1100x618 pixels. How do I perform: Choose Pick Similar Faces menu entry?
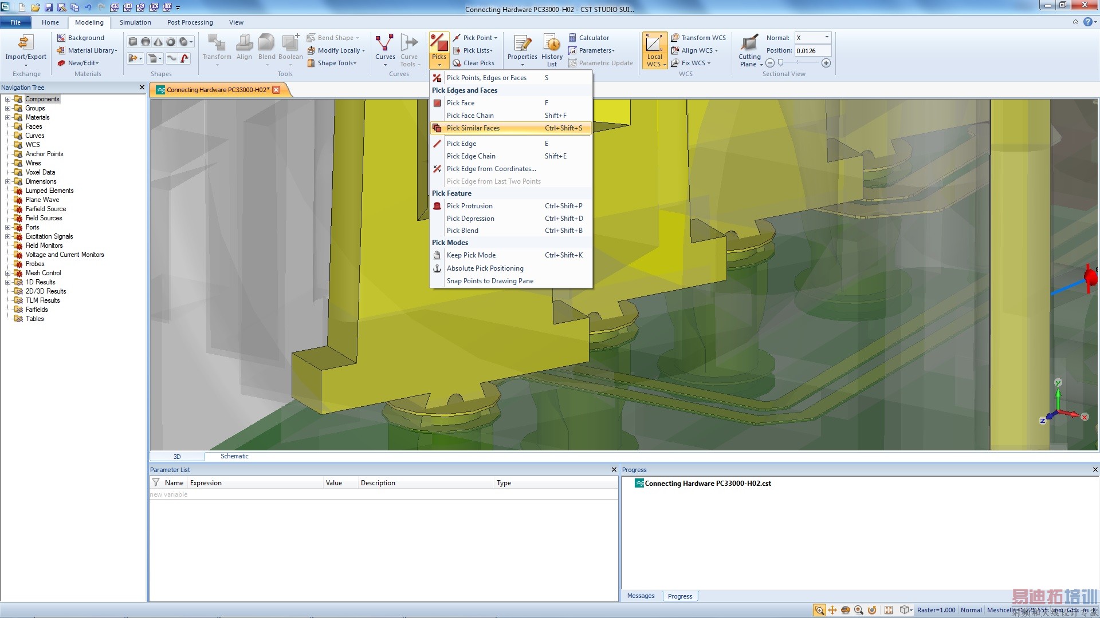[x=473, y=128]
